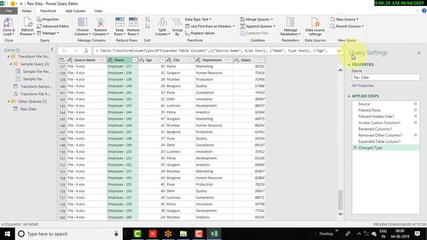Delete the Changed Type step

click(355, 147)
